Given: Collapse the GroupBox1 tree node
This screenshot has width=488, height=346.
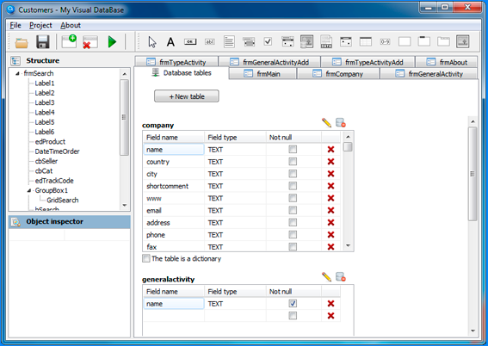Looking at the screenshot, I should click(x=29, y=190).
